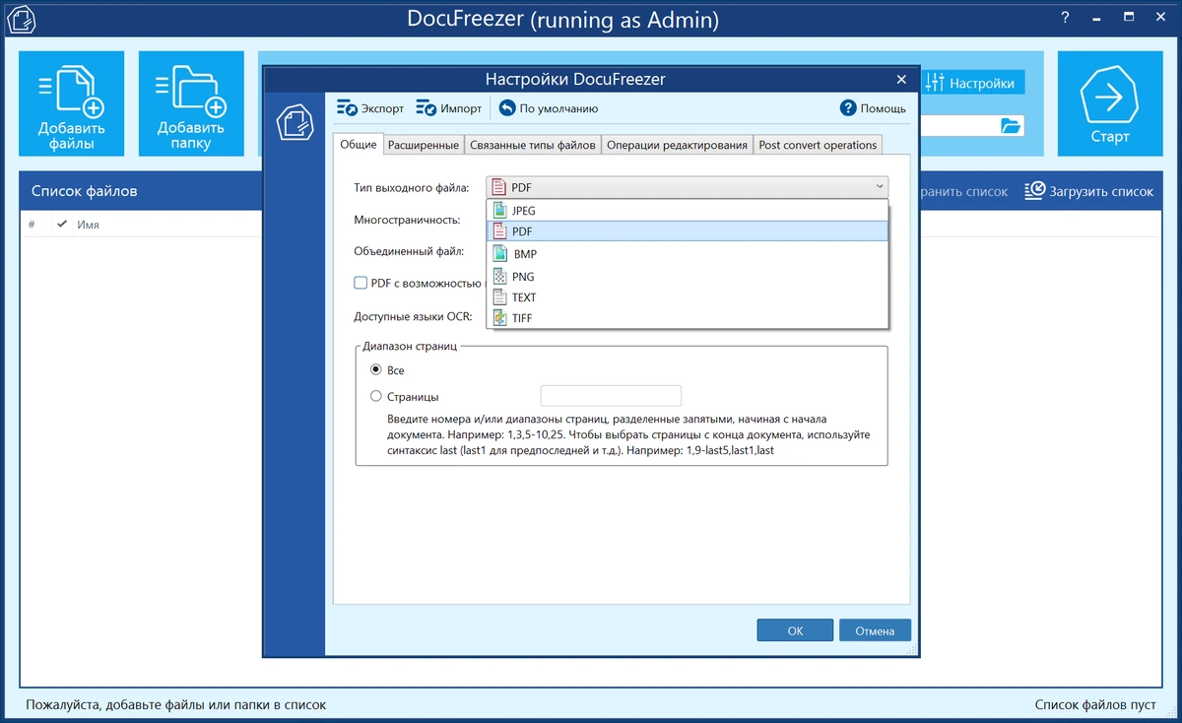Click the 'Старт' label in main window

click(1109, 137)
